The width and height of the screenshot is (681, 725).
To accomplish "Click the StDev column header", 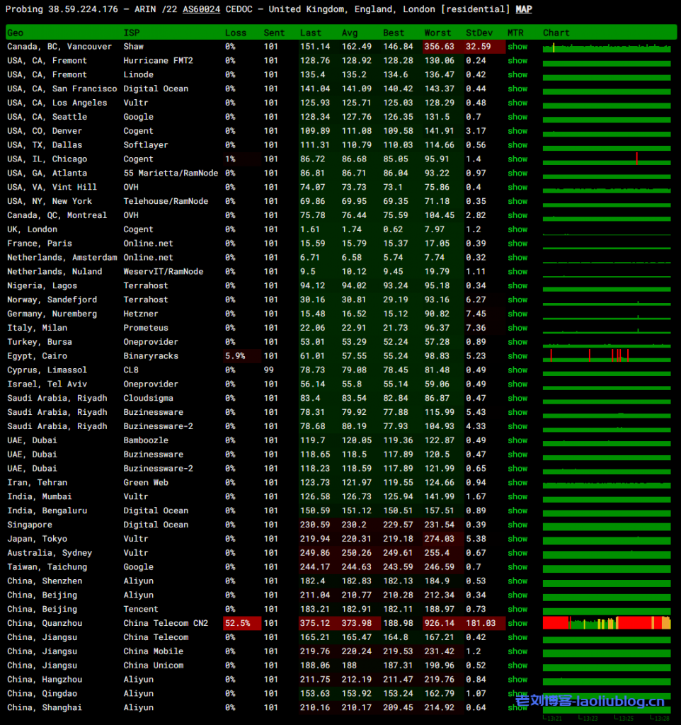I will (480, 33).
